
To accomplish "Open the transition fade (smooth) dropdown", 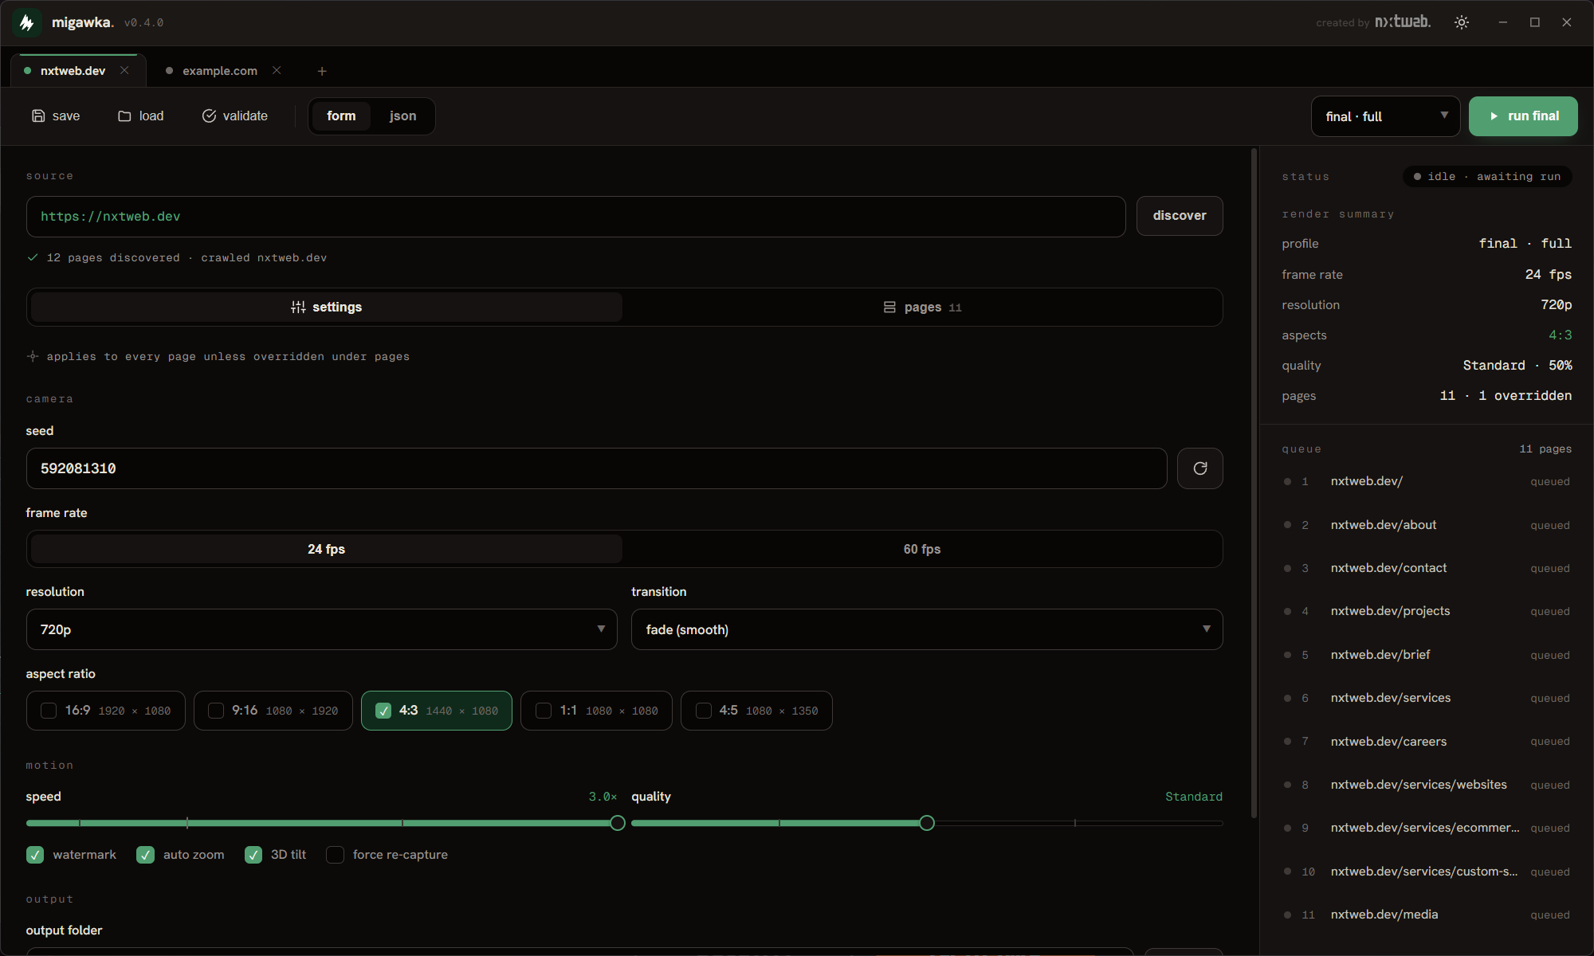I will point(927,629).
